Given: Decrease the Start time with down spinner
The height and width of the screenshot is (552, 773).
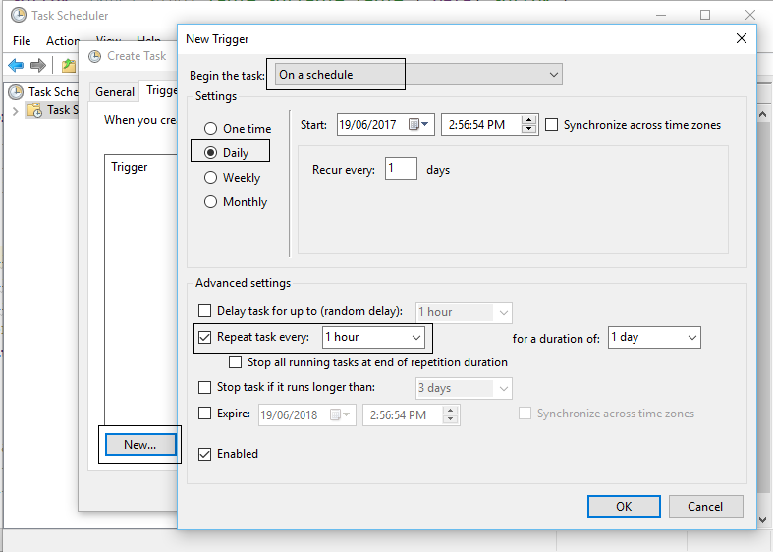Looking at the screenshot, I should 528,129.
